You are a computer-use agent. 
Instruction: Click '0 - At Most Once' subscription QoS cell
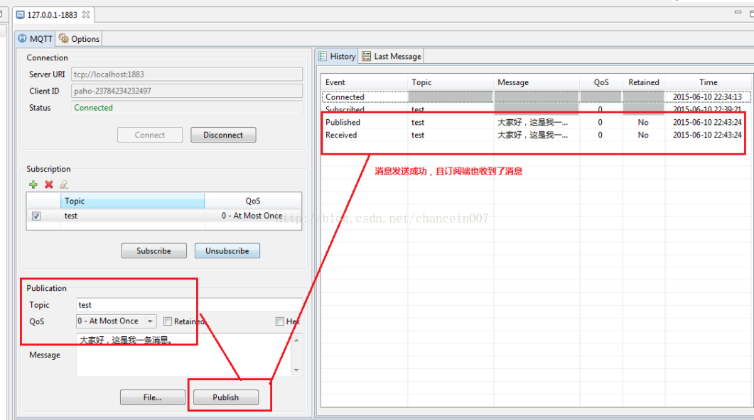click(x=252, y=216)
